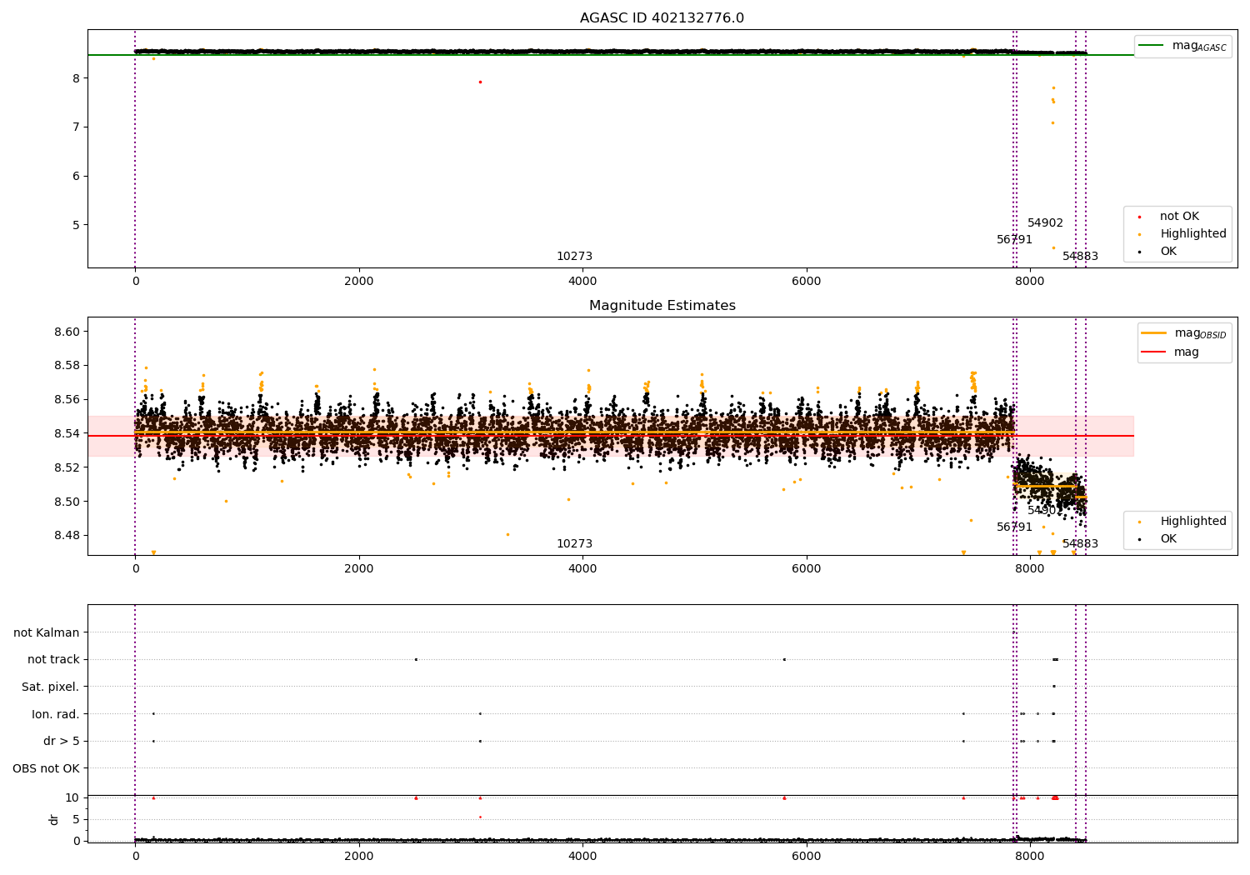This screenshot has width=1250, height=875.
Task: Click the 54902 OBSID annotation in top plot
Action: coord(1045,223)
